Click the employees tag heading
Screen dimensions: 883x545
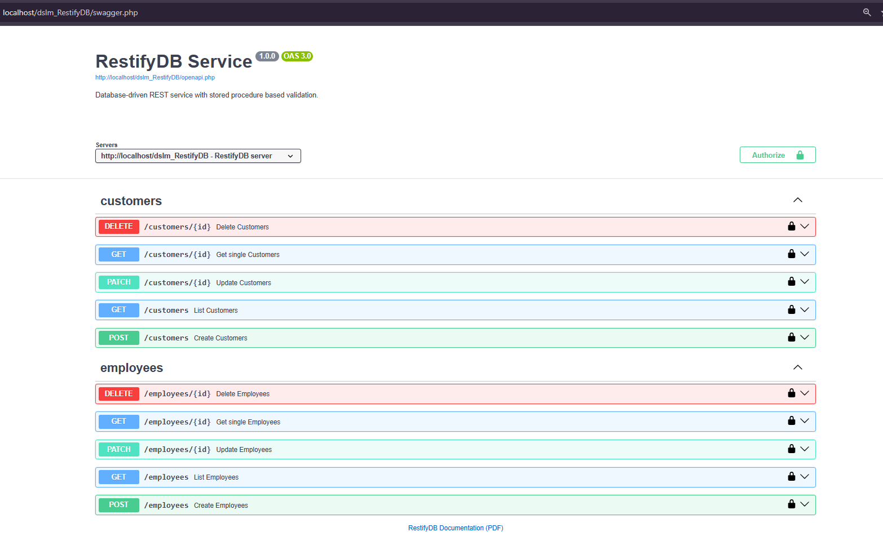131,368
